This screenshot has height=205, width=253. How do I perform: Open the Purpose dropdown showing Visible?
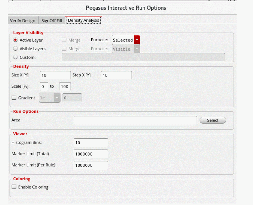point(126,49)
